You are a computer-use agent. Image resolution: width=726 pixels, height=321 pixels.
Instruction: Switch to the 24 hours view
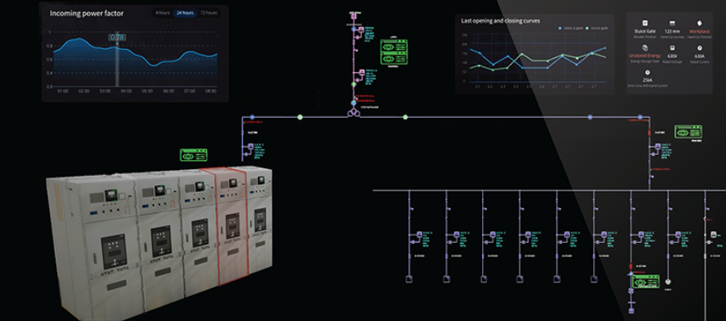point(184,13)
